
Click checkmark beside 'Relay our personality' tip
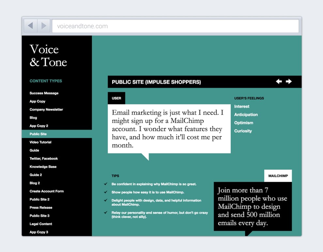106,212
